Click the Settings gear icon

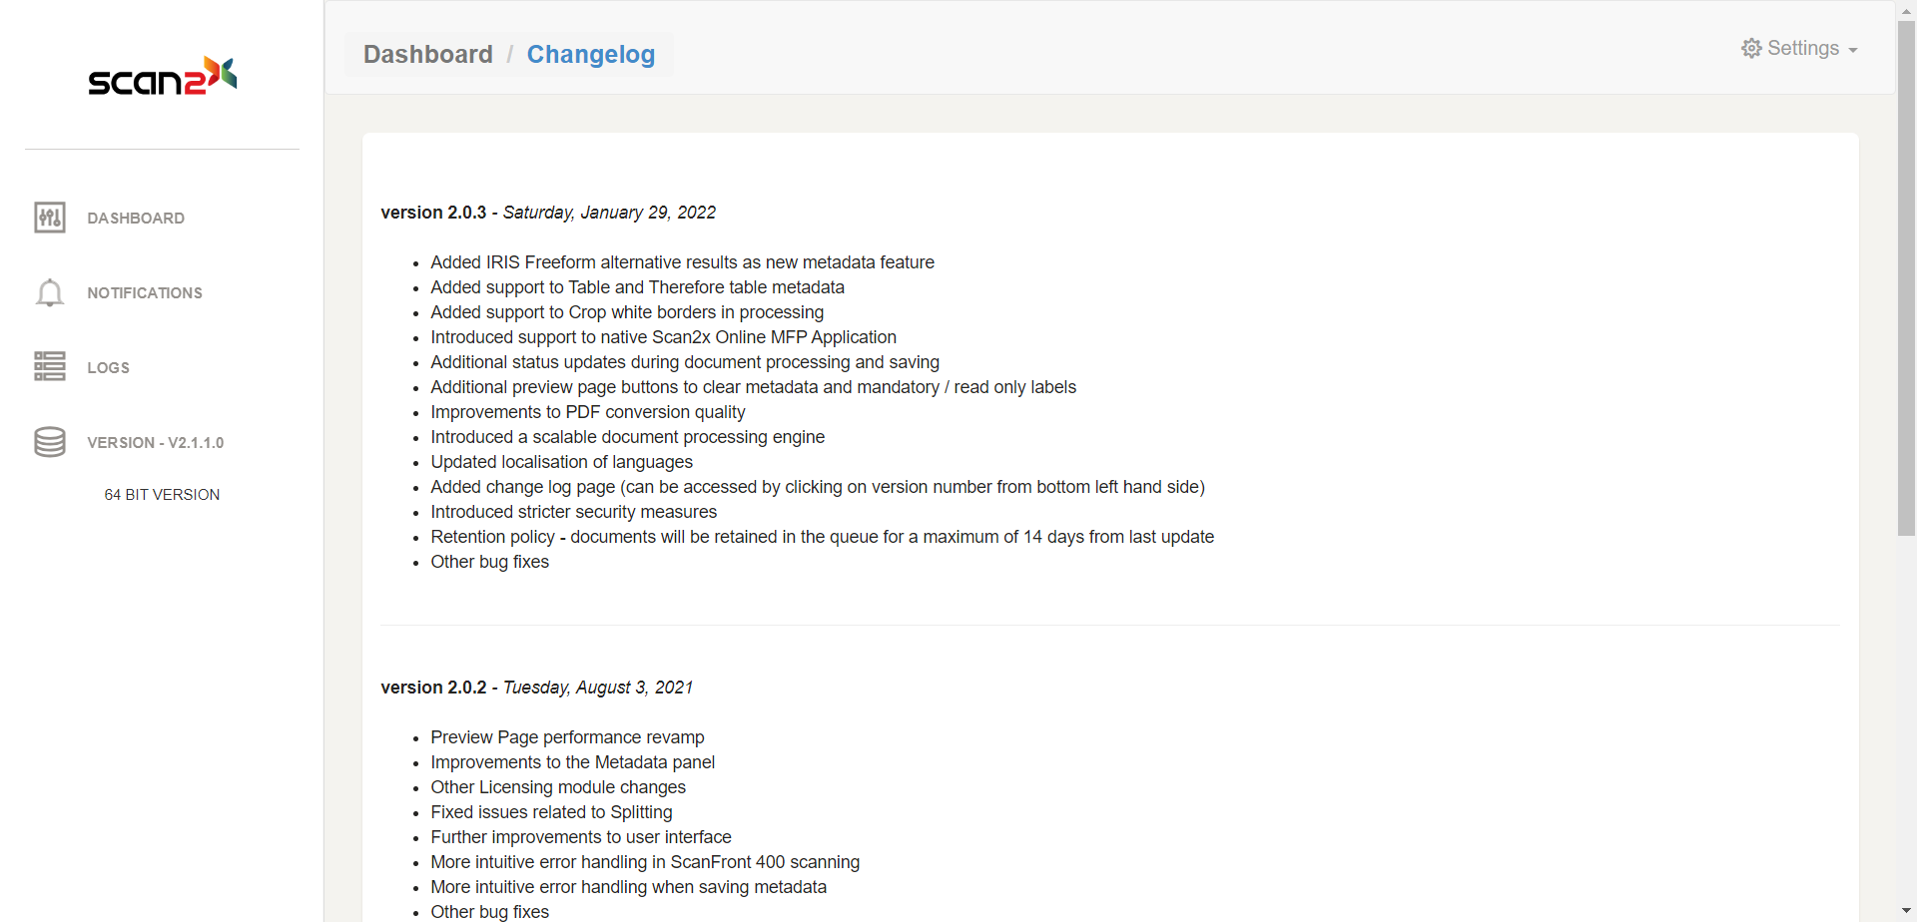[x=1751, y=49]
